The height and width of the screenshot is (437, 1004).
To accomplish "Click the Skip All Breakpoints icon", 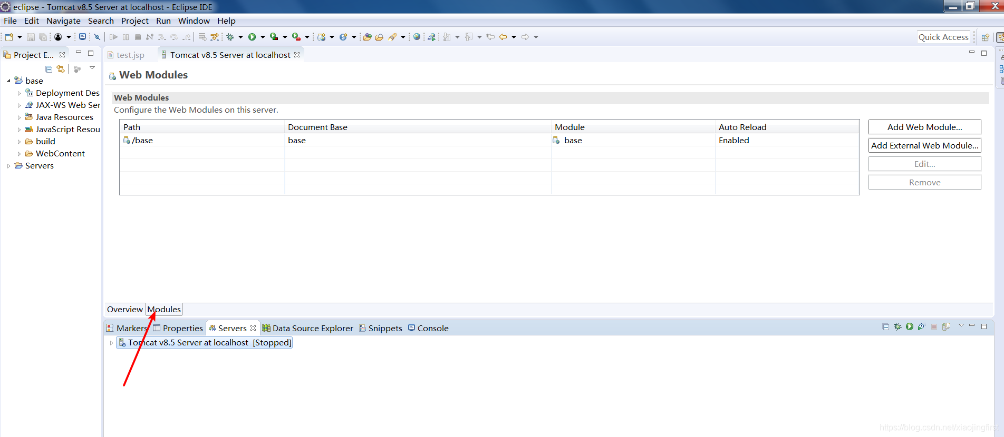I will coord(98,37).
